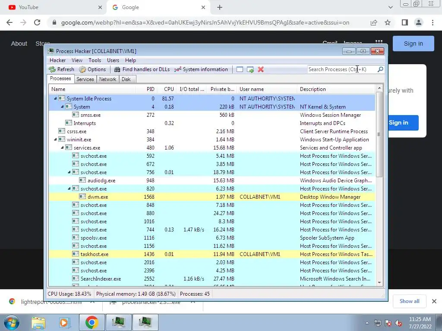442x331 pixels.
Task: Open the Users menu
Action: pos(113,60)
